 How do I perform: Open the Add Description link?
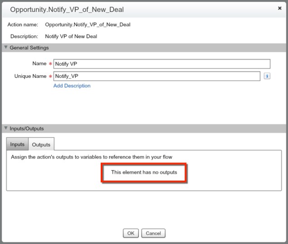(x=72, y=86)
